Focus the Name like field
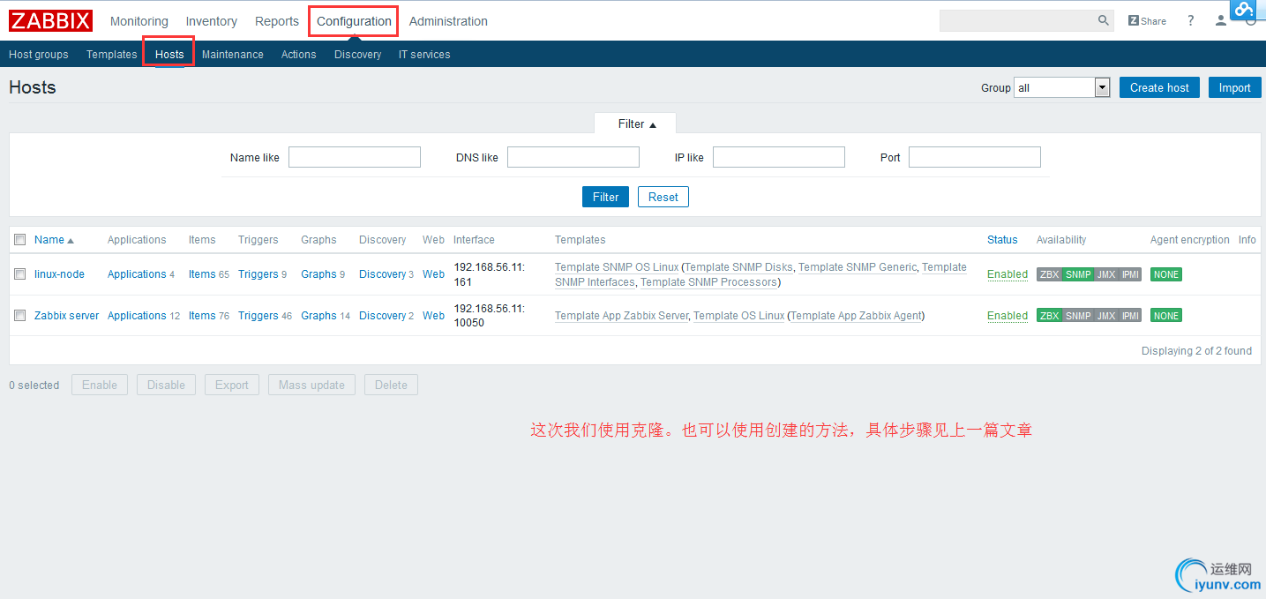This screenshot has width=1266, height=599. click(355, 157)
